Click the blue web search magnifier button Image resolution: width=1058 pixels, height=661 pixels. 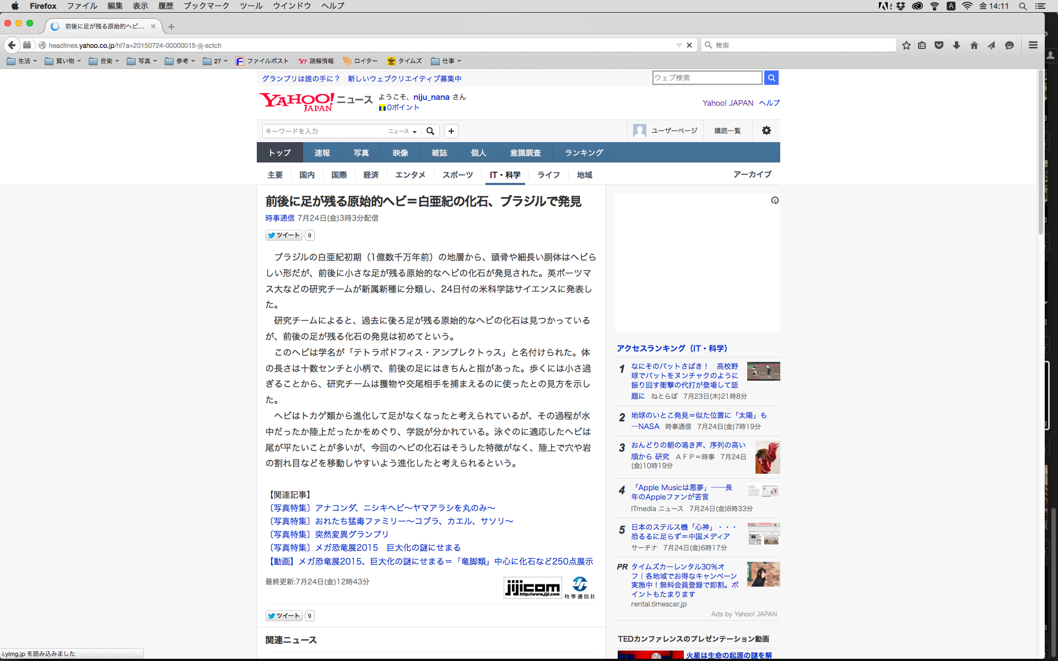tap(771, 78)
